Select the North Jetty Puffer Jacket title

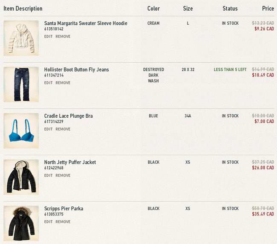[x=70, y=162]
